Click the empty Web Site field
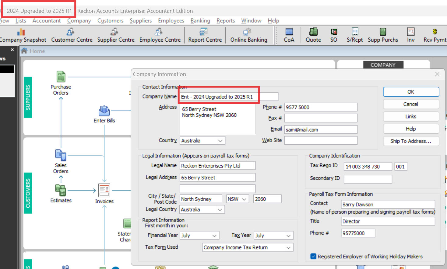 321,140
